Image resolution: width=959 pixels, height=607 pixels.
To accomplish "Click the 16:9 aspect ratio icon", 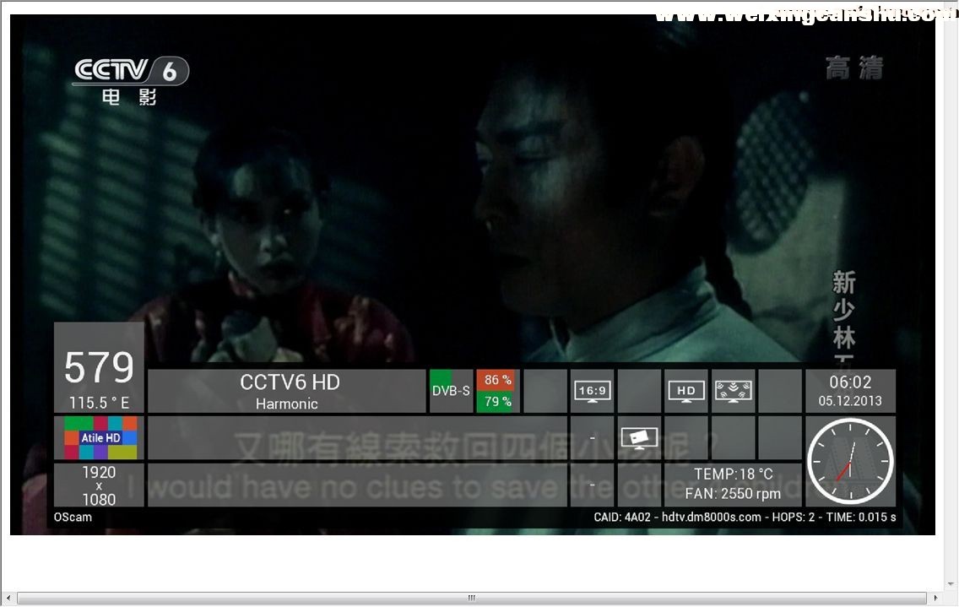I will (x=592, y=391).
